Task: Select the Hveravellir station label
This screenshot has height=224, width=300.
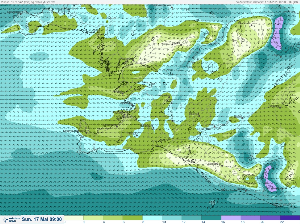Action: click(x=244, y=23)
